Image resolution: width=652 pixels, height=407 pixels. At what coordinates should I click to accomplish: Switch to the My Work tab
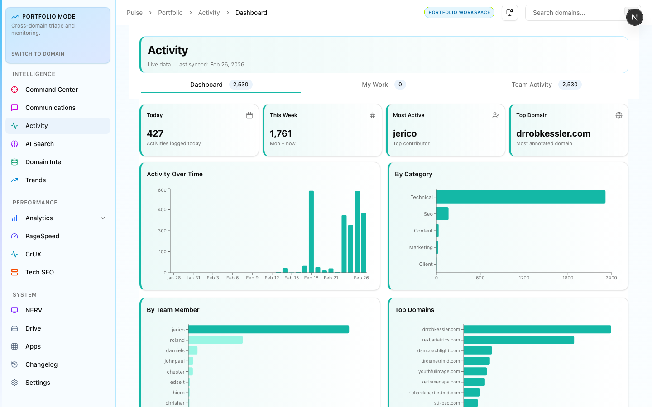(x=375, y=85)
